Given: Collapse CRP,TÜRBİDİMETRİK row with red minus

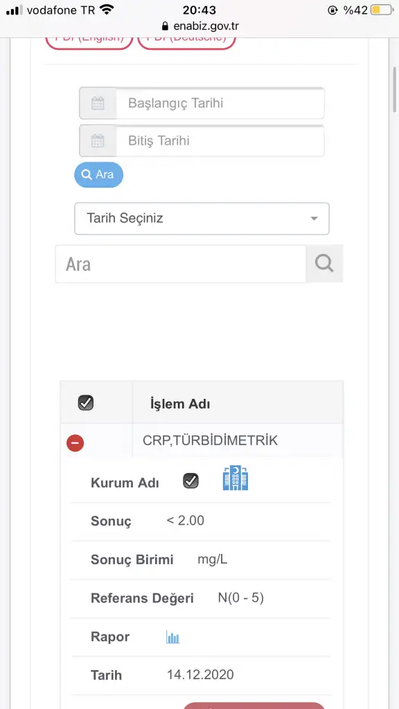Looking at the screenshot, I should click(x=75, y=442).
